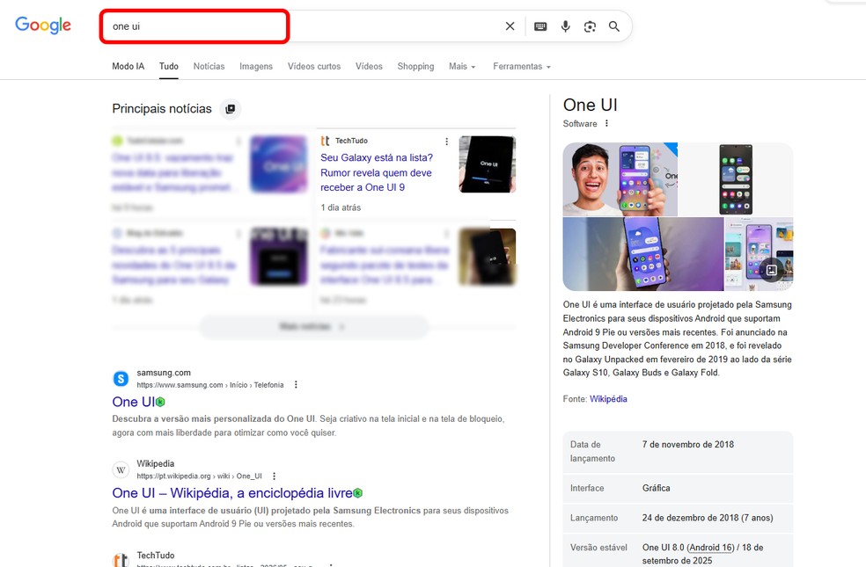Click knowledge panel image of smiling man
Screen dimensions: 866x567
(x=620, y=179)
